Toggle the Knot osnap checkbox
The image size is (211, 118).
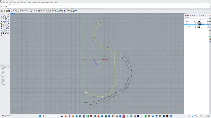(x=1, y=80)
